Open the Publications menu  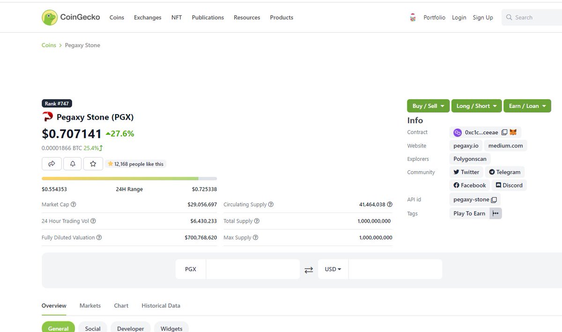point(208,17)
